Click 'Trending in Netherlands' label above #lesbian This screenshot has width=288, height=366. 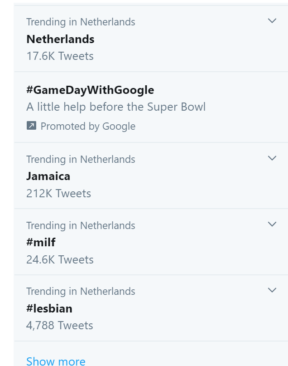(x=81, y=291)
